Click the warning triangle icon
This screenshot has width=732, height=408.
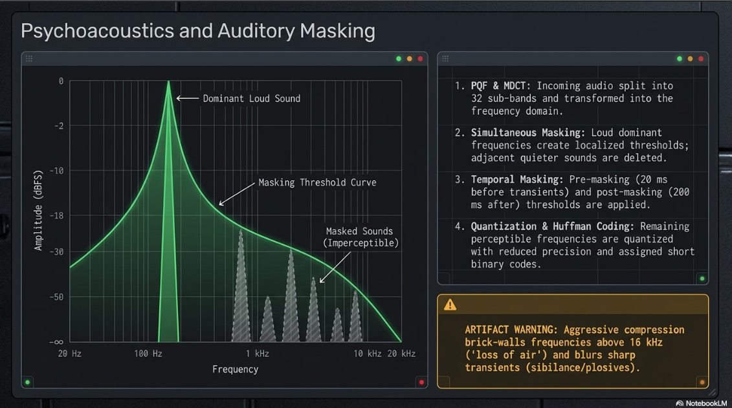[450, 305]
